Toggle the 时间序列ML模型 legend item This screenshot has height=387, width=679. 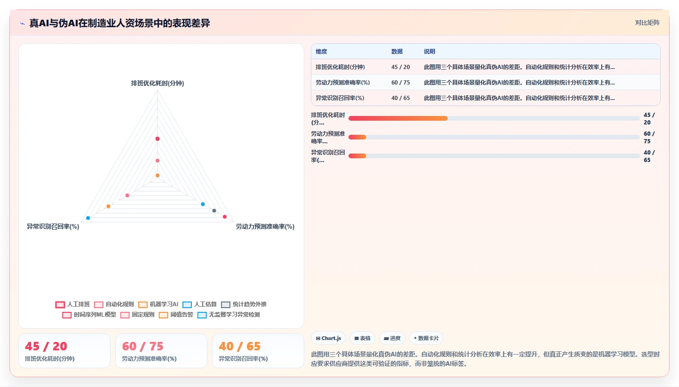(89, 315)
